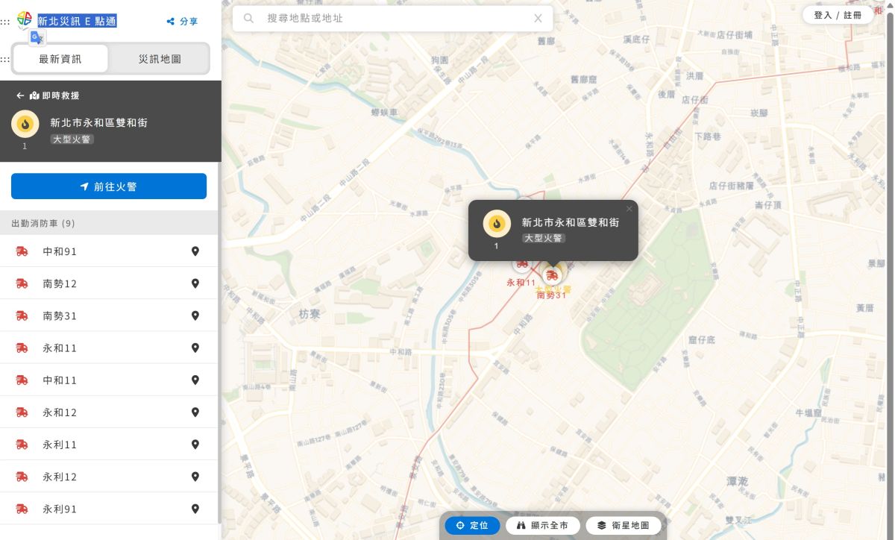Open the 登入 / 註冊 login button
895x540 pixels.
point(837,15)
